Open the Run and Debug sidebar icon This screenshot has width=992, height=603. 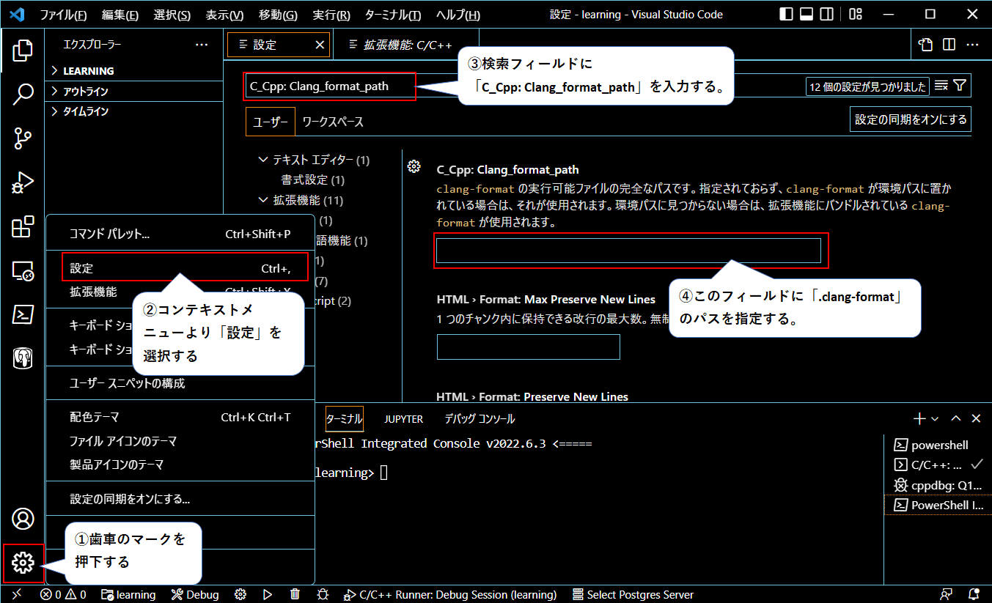pyautogui.click(x=23, y=183)
